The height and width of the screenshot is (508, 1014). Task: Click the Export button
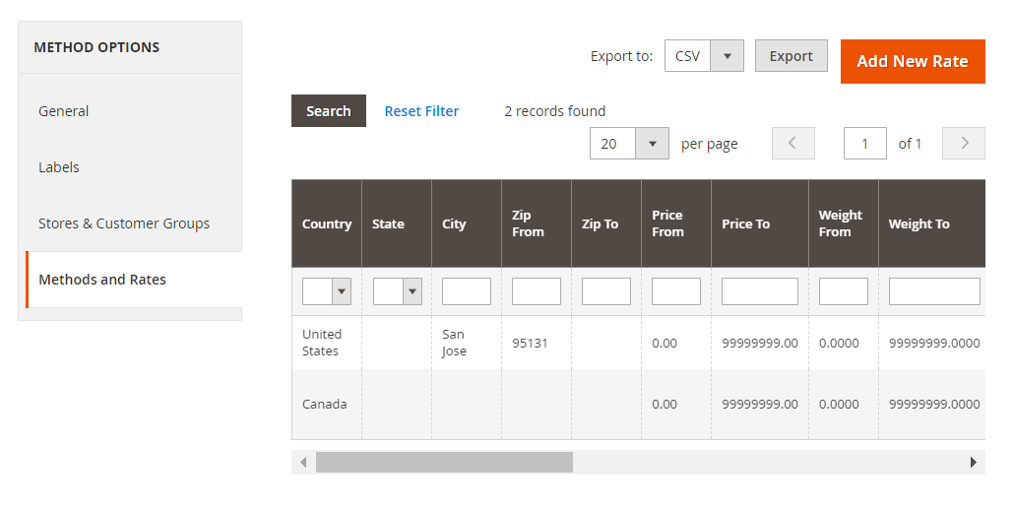791,56
